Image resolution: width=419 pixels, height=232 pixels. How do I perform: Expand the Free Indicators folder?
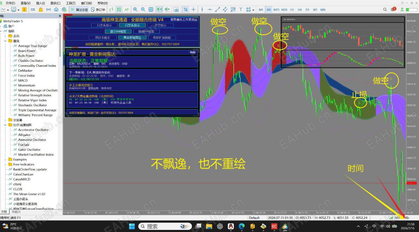click(5, 164)
